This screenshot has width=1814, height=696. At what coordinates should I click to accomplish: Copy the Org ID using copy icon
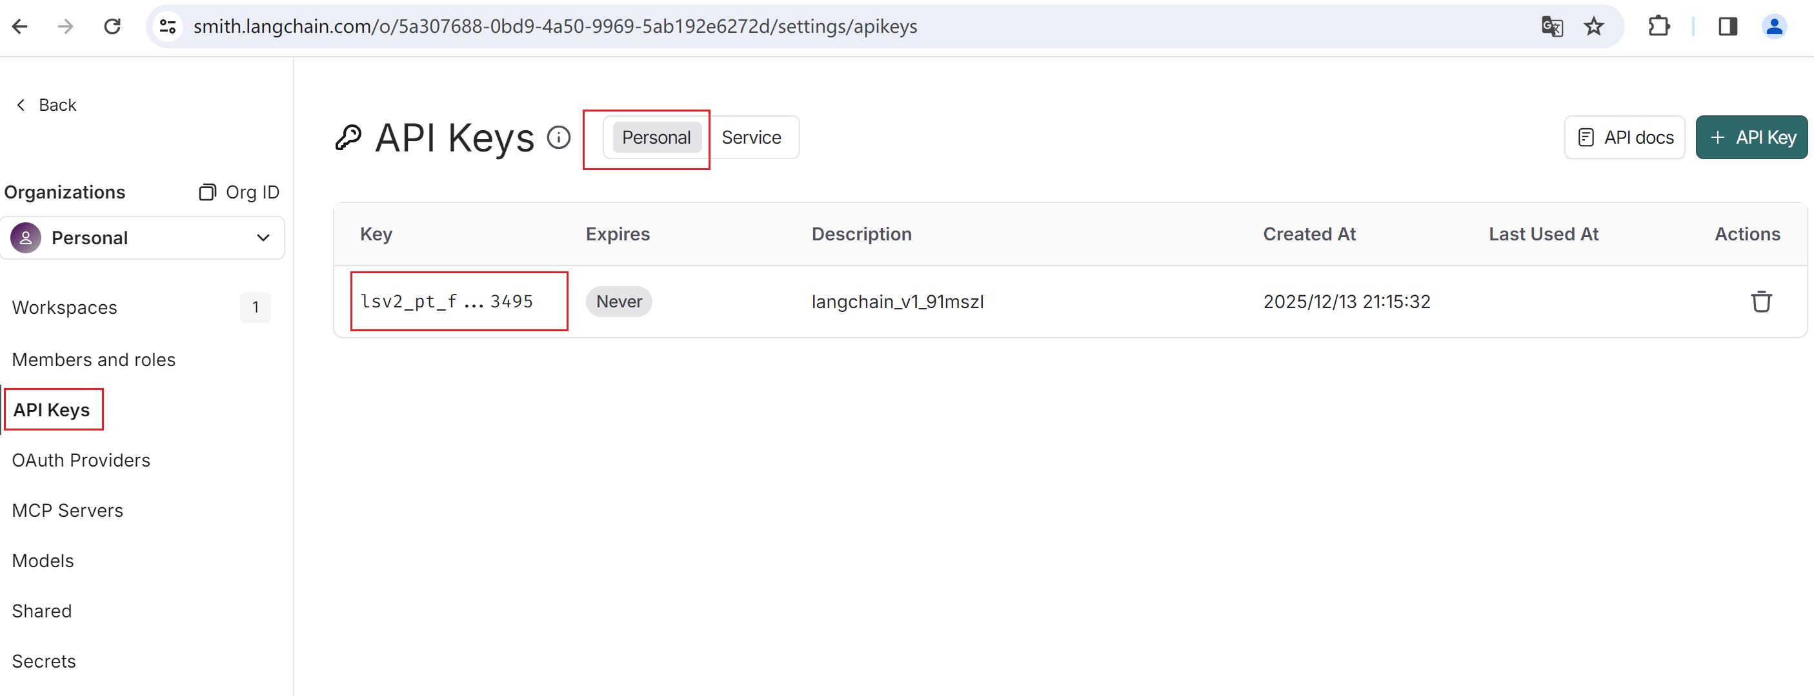(x=207, y=192)
